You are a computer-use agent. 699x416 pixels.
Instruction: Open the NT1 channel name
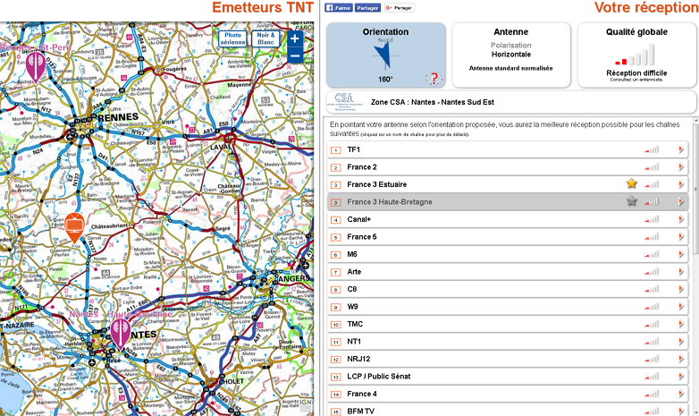pyautogui.click(x=354, y=341)
